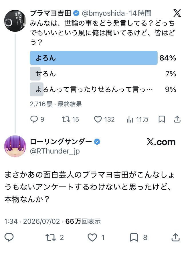
Task: Reply to ローリングサンダー's tweet
Action: coord(9,237)
